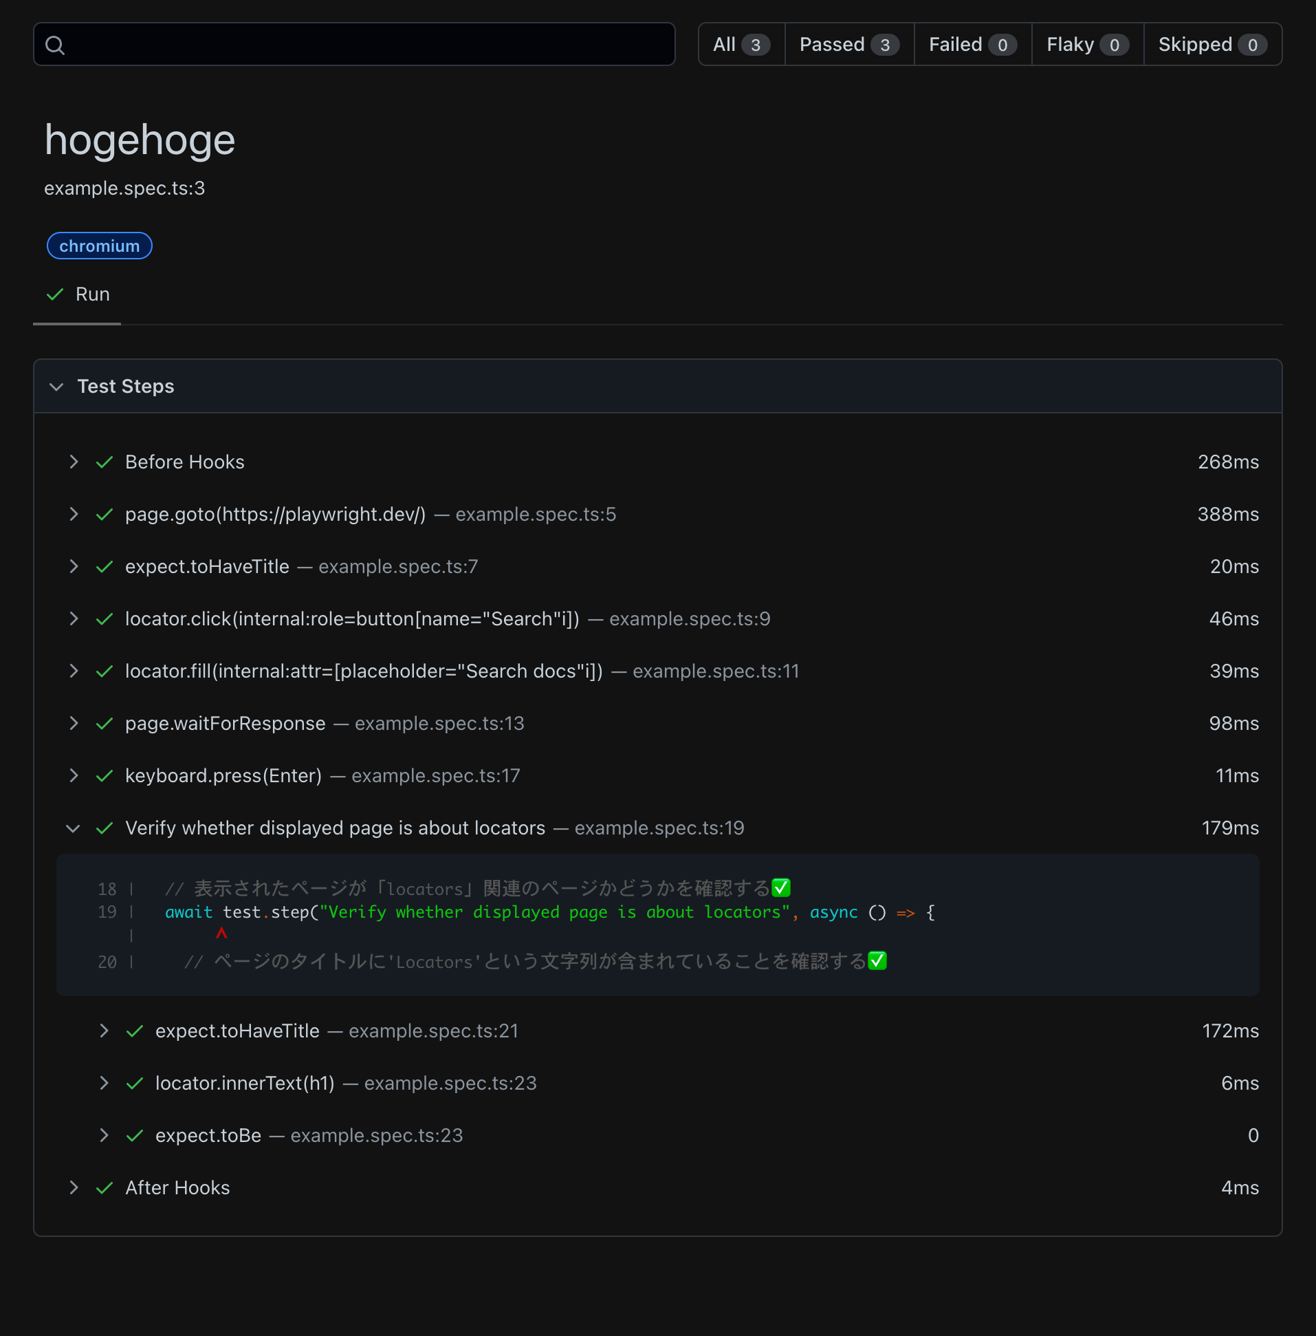Open the Skipped results tab

[x=1211, y=43]
